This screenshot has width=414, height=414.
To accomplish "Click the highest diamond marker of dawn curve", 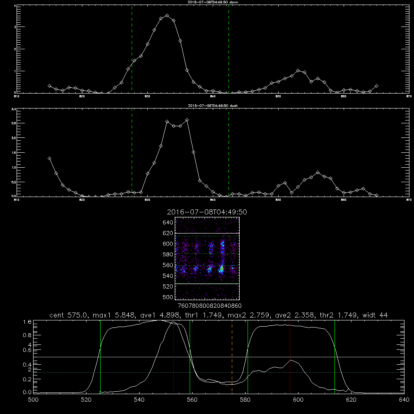I will coord(167,16).
